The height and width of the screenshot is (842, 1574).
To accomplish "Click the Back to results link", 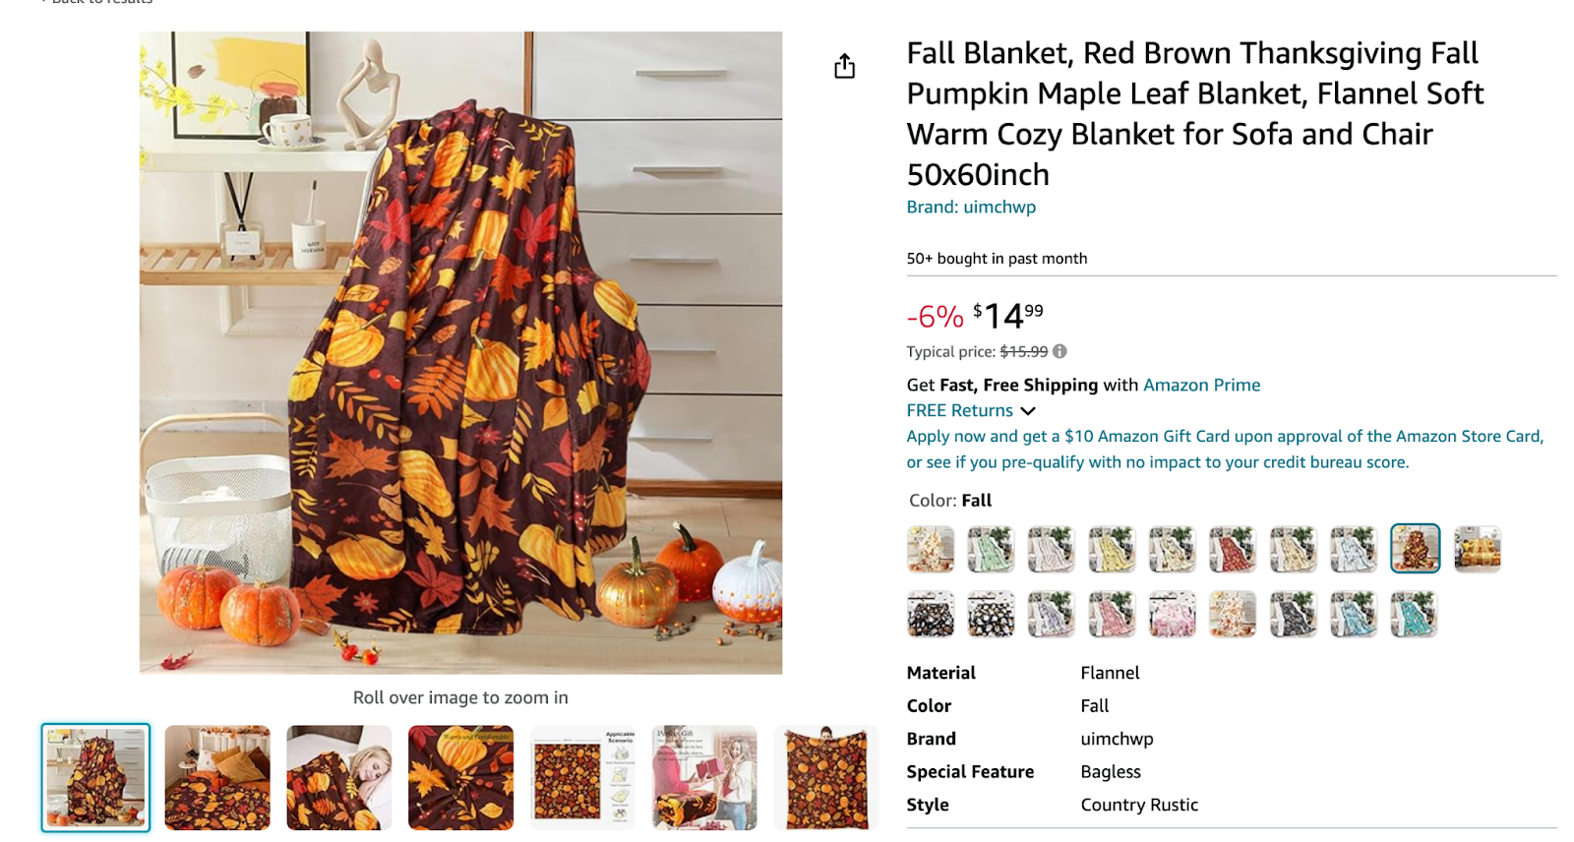I will click(x=93, y=3).
